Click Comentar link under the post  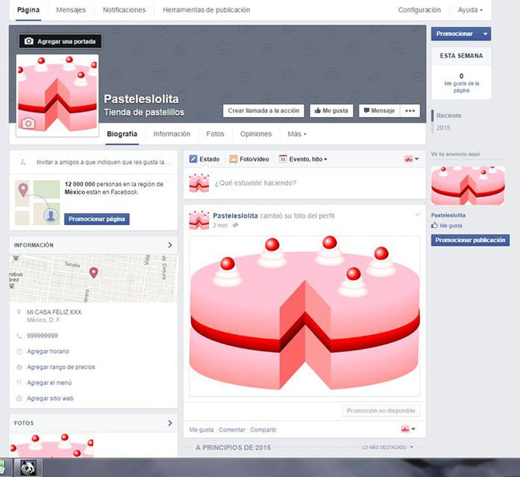pyautogui.click(x=232, y=430)
